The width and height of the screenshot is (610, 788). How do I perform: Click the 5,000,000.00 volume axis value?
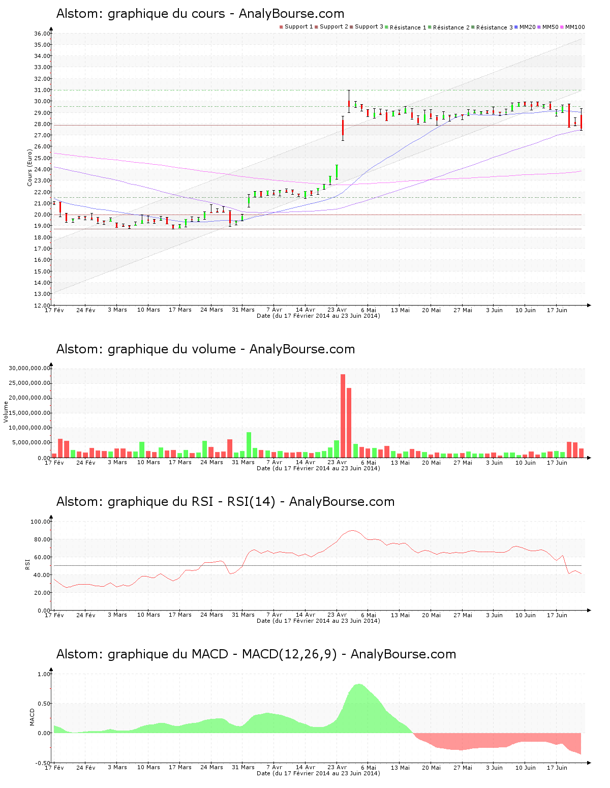pyautogui.click(x=32, y=443)
